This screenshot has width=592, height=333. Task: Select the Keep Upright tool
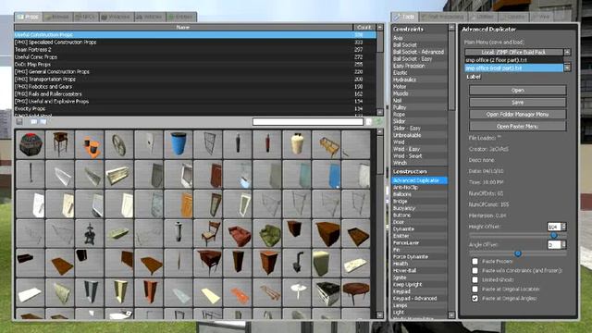(419, 284)
